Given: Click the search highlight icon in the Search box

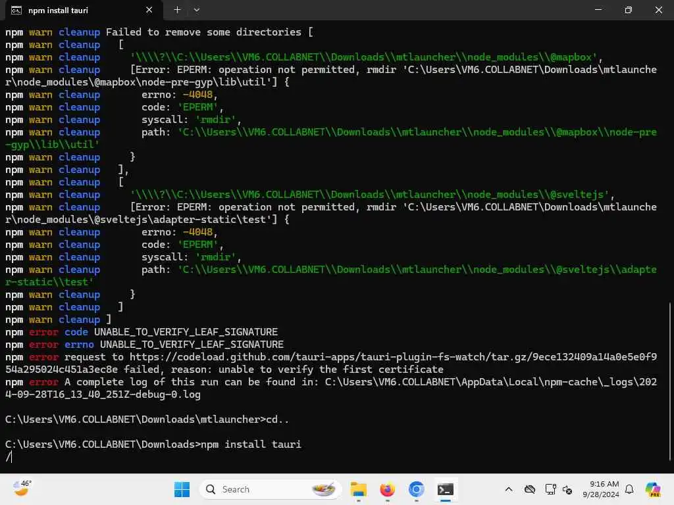Looking at the screenshot, I should click(324, 489).
